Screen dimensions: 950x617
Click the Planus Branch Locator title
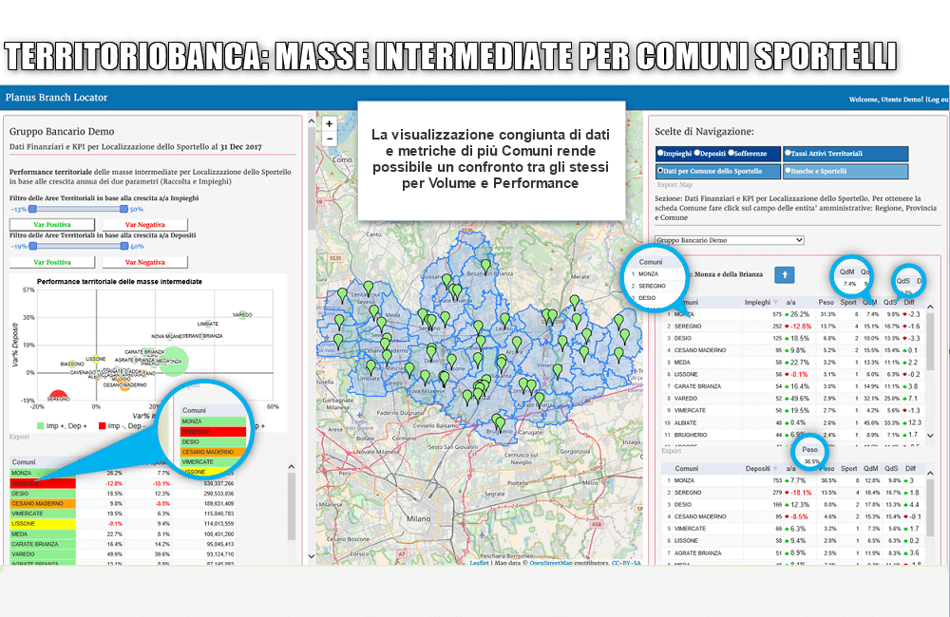pyautogui.click(x=56, y=98)
